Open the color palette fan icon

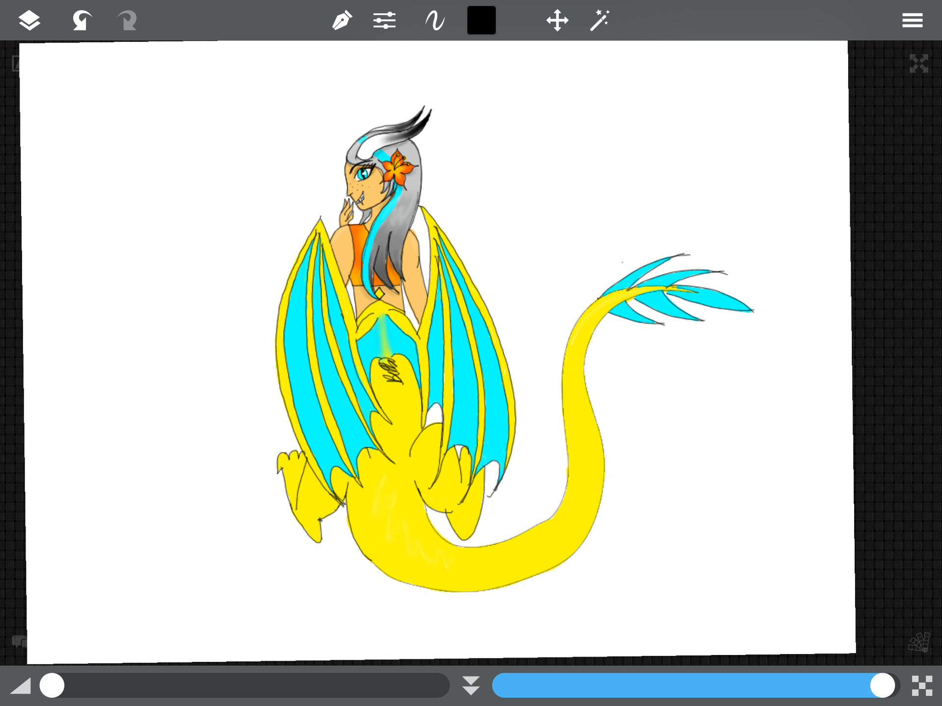pos(919,642)
